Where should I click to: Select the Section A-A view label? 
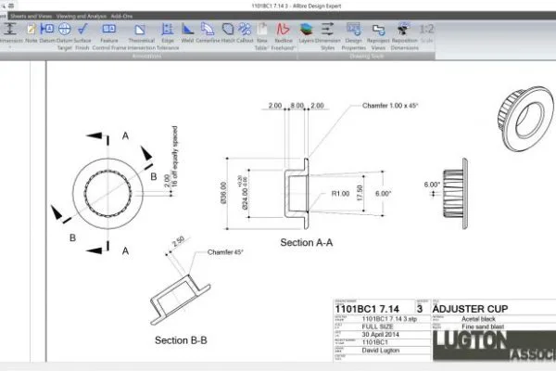point(307,242)
